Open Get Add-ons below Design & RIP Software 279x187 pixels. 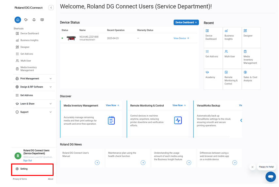[x=34, y=95]
